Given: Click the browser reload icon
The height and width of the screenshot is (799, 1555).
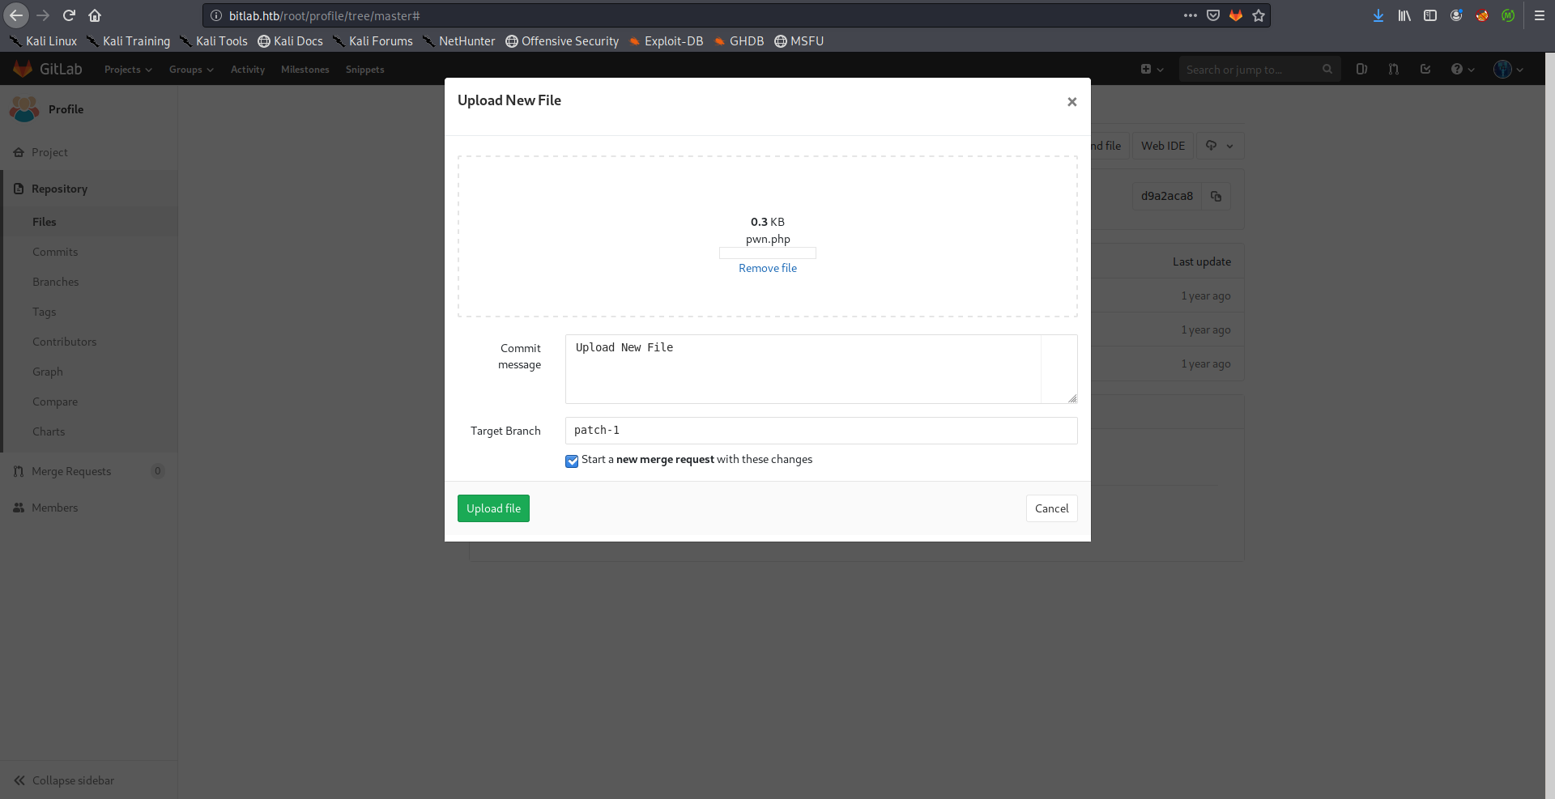Looking at the screenshot, I should pyautogui.click(x=70, y=15).
